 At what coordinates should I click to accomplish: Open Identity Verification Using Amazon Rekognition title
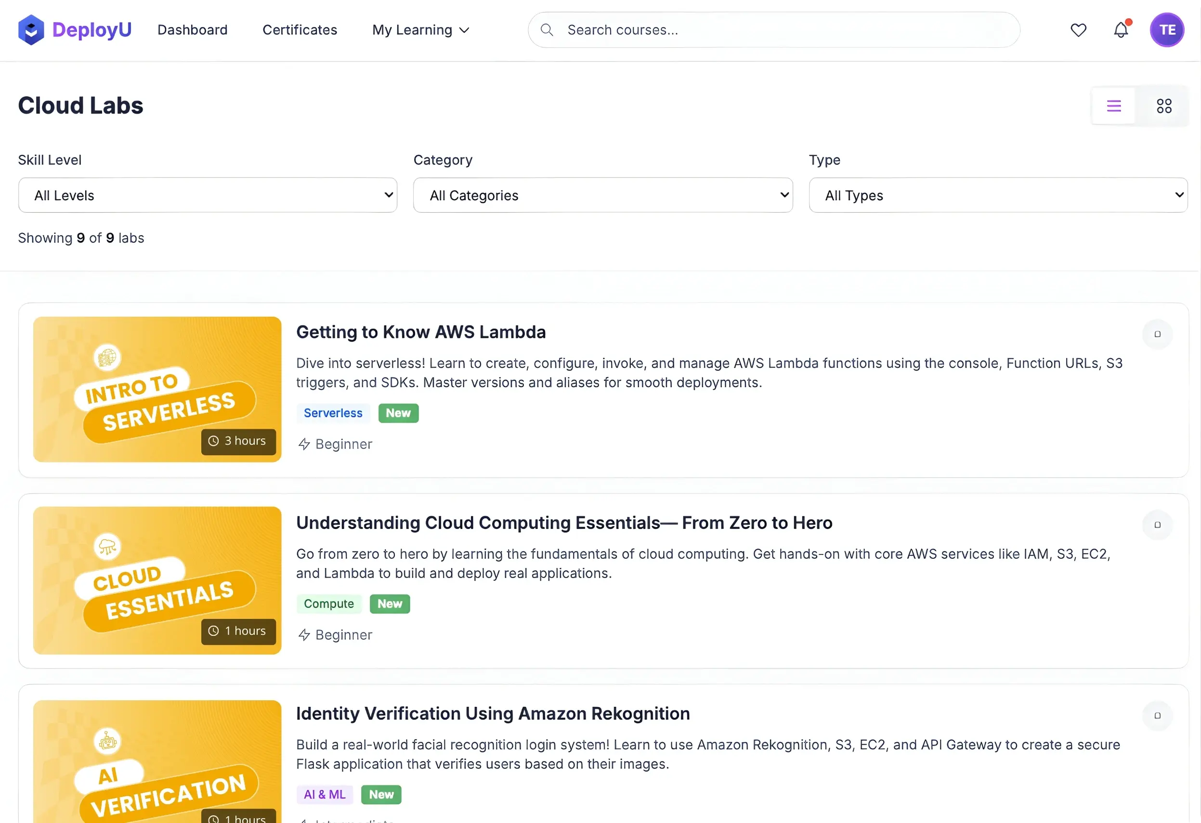493,713
